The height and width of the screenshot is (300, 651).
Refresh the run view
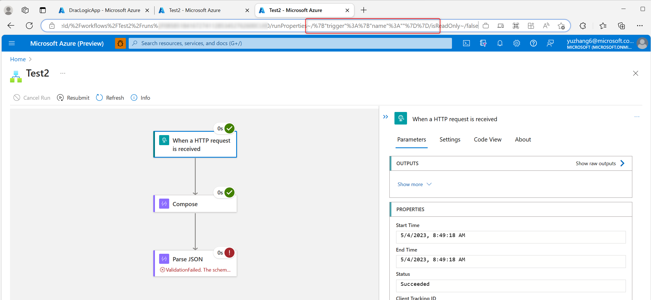click(x=110, y=98)
